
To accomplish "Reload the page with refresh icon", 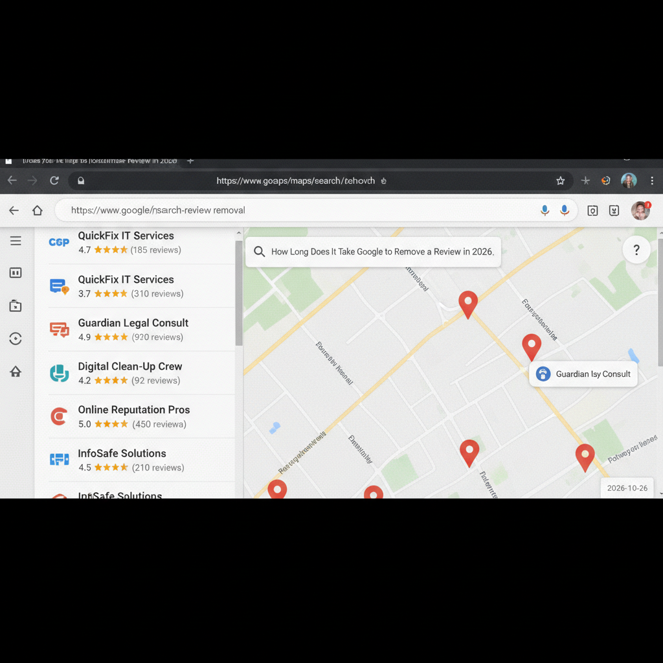I will 54,181.
